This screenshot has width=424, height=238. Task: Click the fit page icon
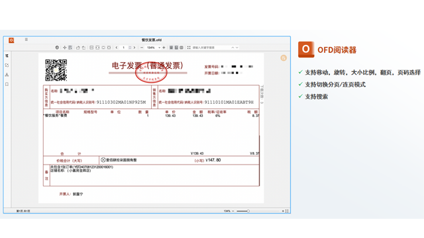(103, 48)
